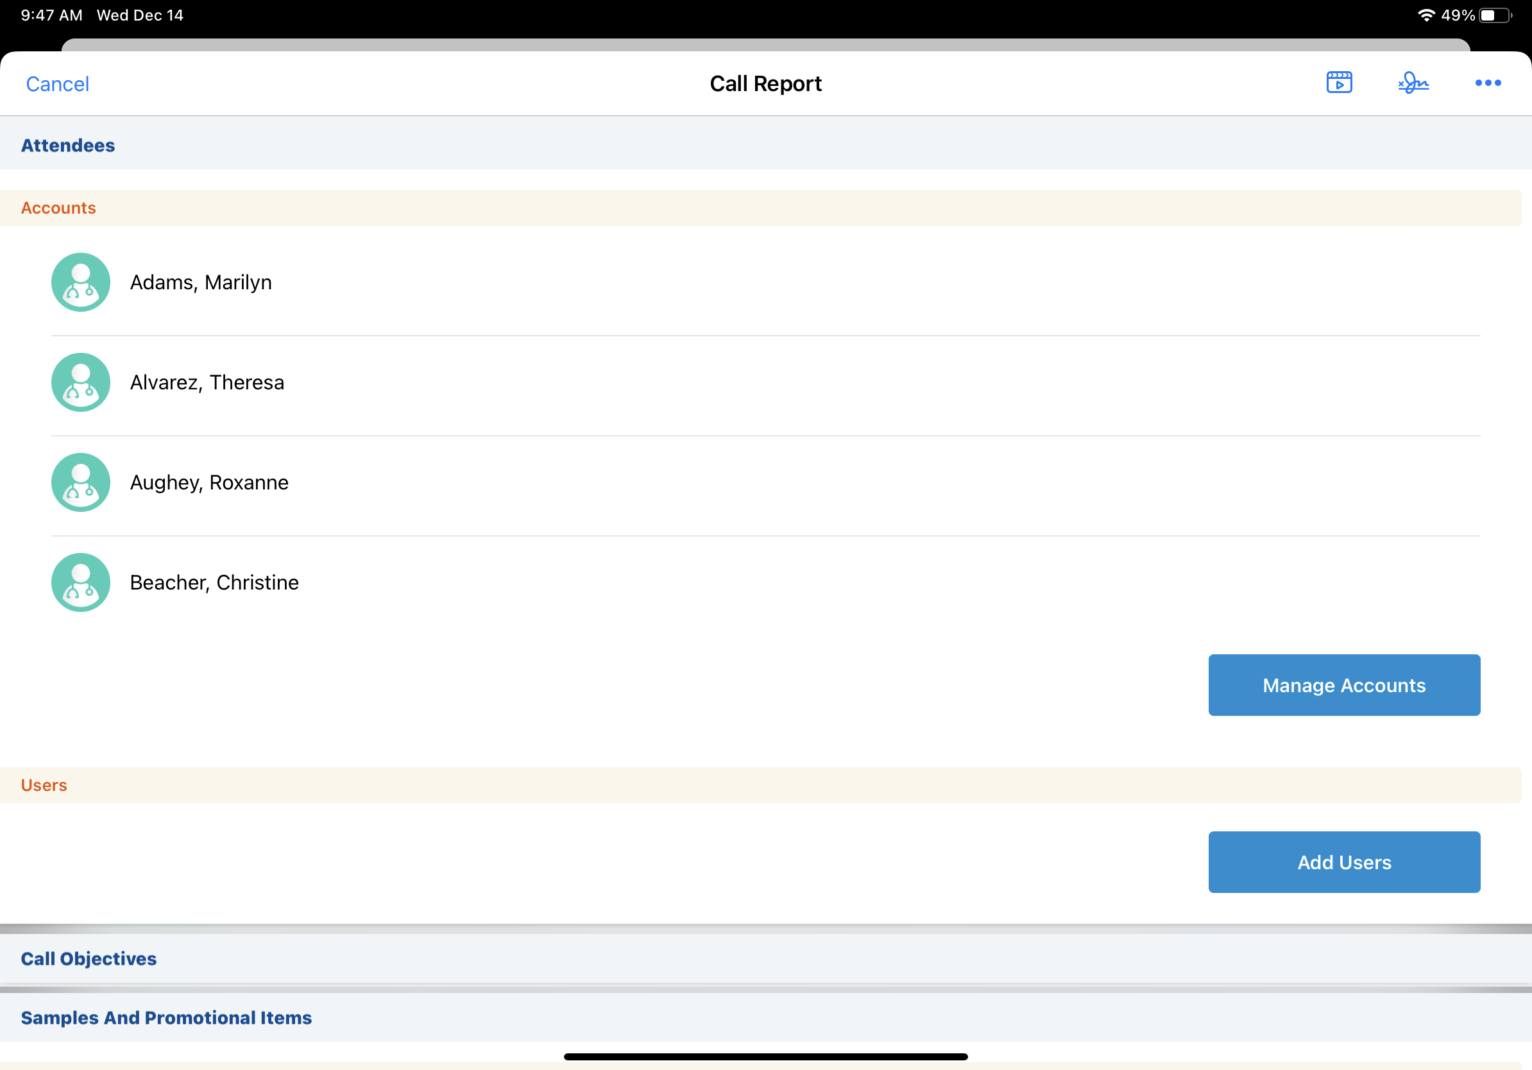Viewport: 1532px width, 1070px height.
Task: Tap the signature capture icon
Action: pos(1413,83)
